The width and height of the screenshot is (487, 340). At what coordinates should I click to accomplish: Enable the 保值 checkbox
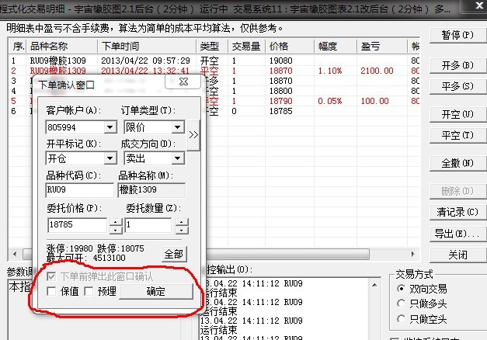click(51, 291)
